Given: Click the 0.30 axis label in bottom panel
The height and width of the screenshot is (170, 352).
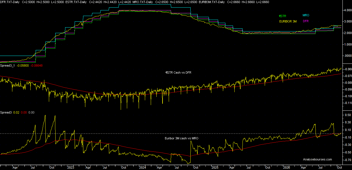Looking at the screenshot, I should coord(348,122).
